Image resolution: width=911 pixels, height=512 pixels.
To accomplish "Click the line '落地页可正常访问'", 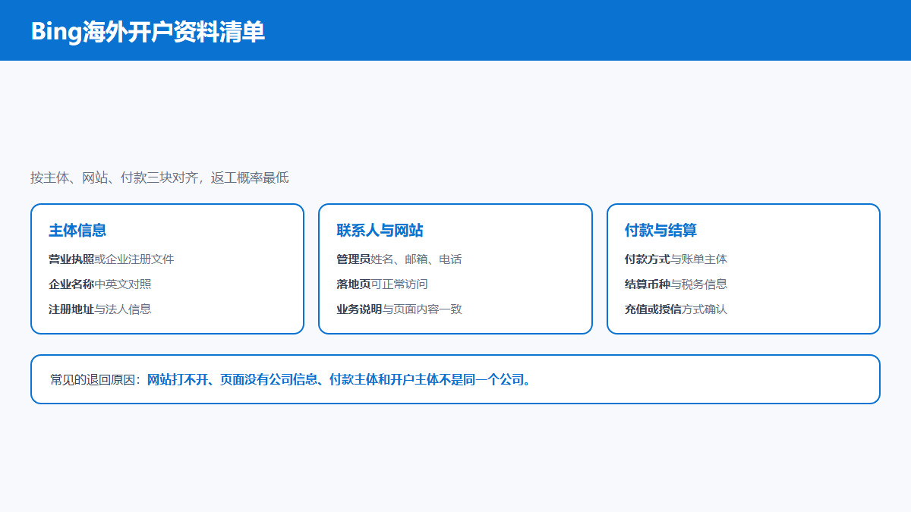I will tap(382, 284).
